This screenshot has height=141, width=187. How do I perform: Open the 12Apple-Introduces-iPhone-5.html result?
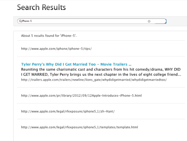point(81,96)
